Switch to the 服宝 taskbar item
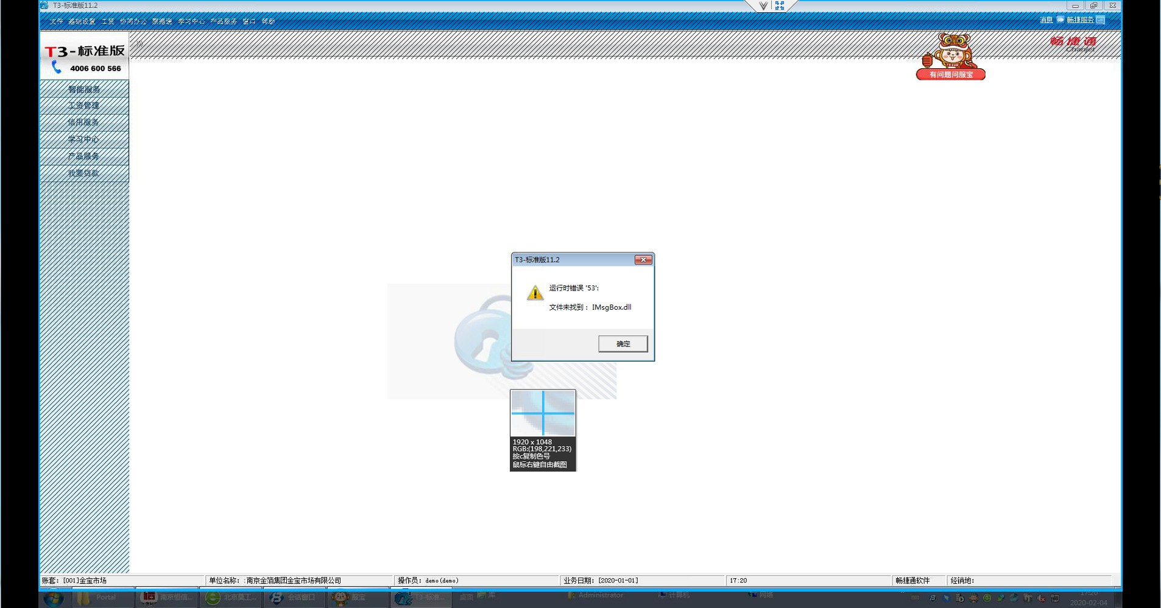This screenshot has height=608, width=1161. [358, 598]
